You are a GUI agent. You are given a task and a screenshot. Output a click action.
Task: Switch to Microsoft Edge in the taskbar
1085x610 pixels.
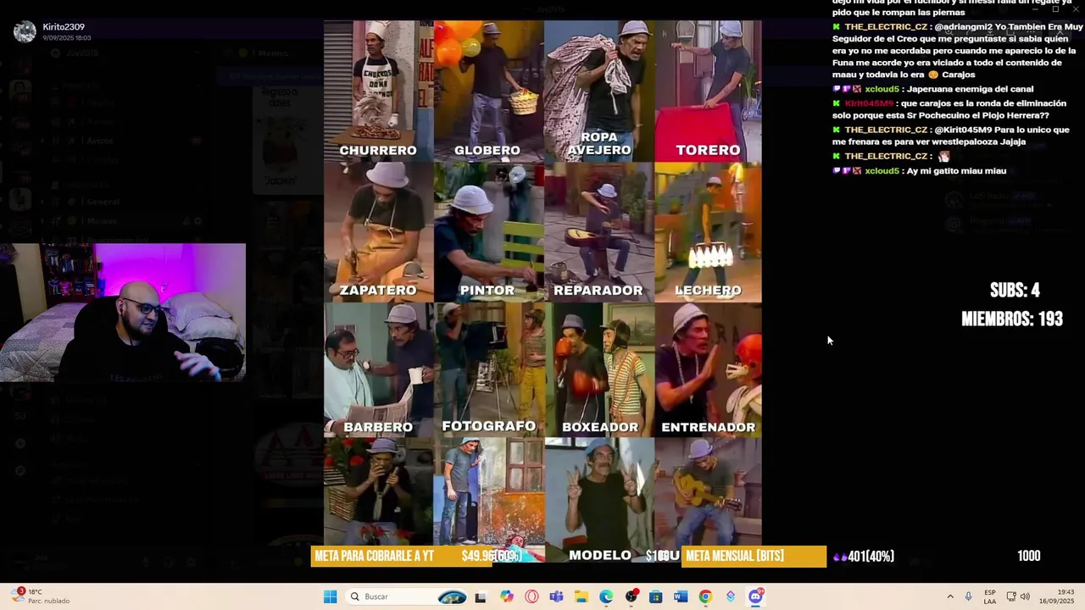point(606,596)
